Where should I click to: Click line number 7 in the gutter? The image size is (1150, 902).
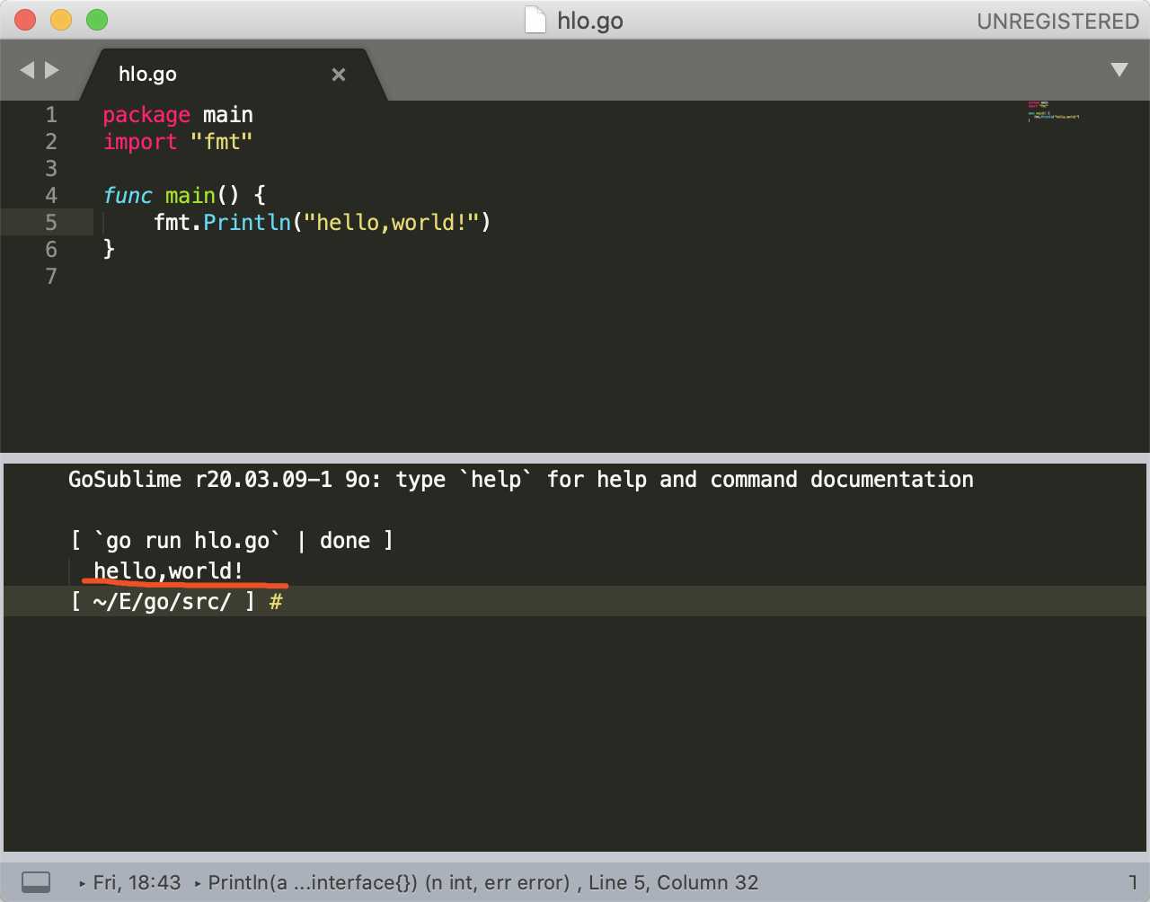(x=51, y=277)
